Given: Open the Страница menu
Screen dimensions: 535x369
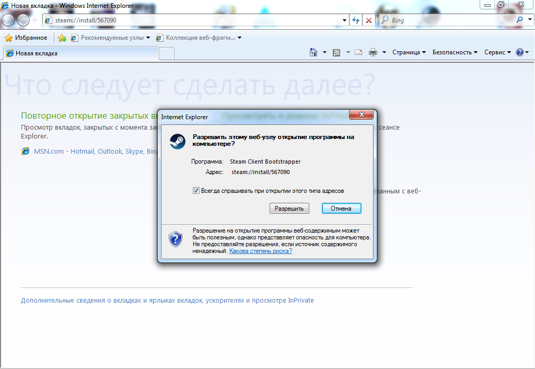Looking at the screenshot, I should 409,52.
